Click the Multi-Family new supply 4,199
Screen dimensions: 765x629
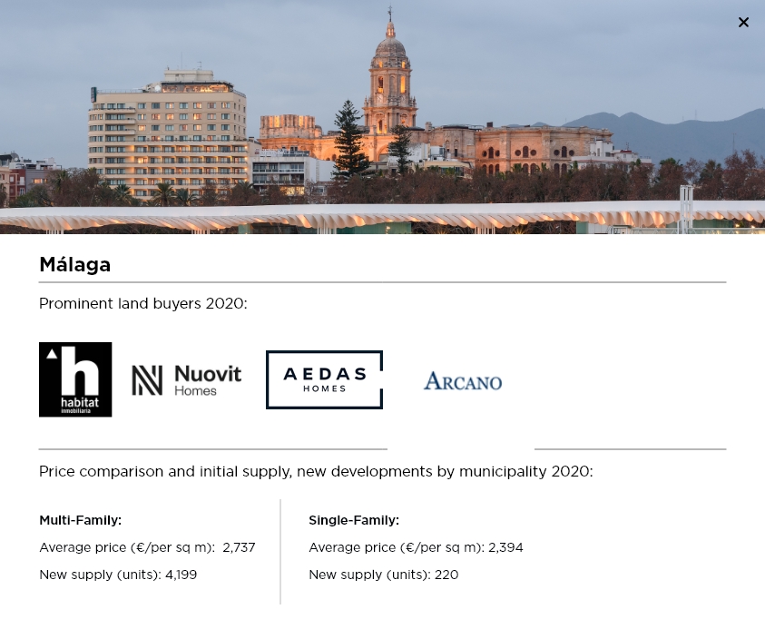(181, 575)
